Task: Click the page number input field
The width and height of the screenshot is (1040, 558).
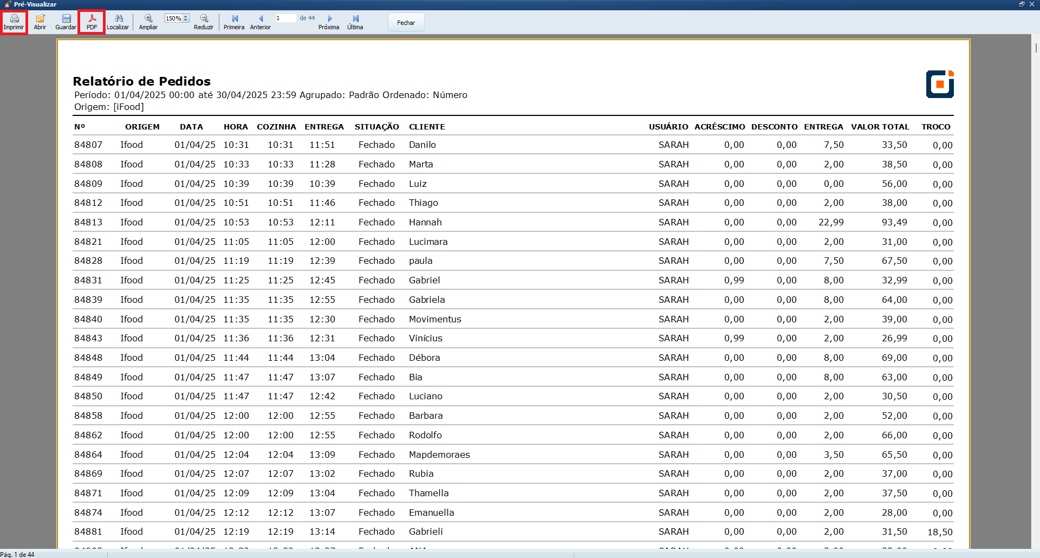Action: click(285, 18)
